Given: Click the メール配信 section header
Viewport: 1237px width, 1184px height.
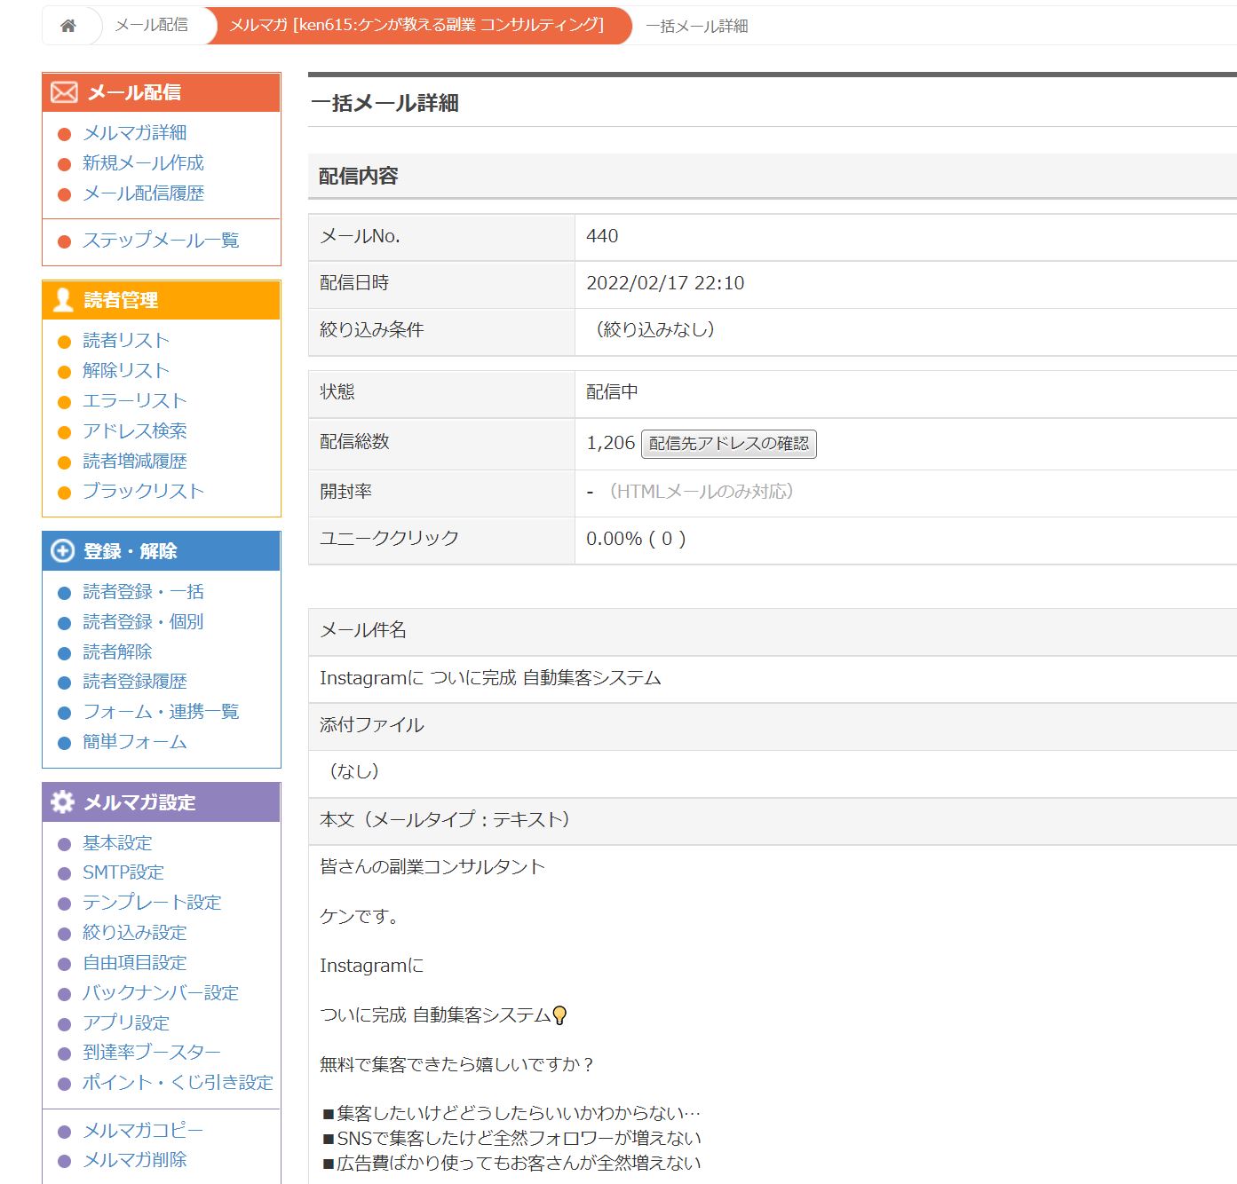Looking at the screenshot, I should click(162, 92).
